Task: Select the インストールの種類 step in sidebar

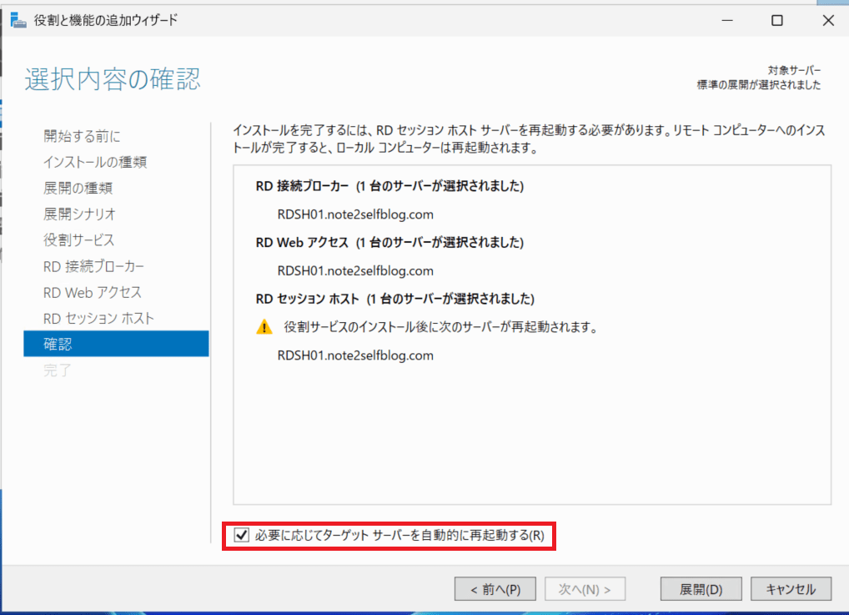Action: coord(95,162)
